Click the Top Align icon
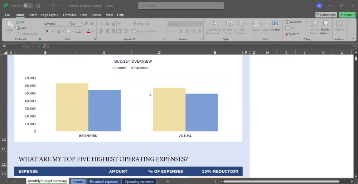 101,24
